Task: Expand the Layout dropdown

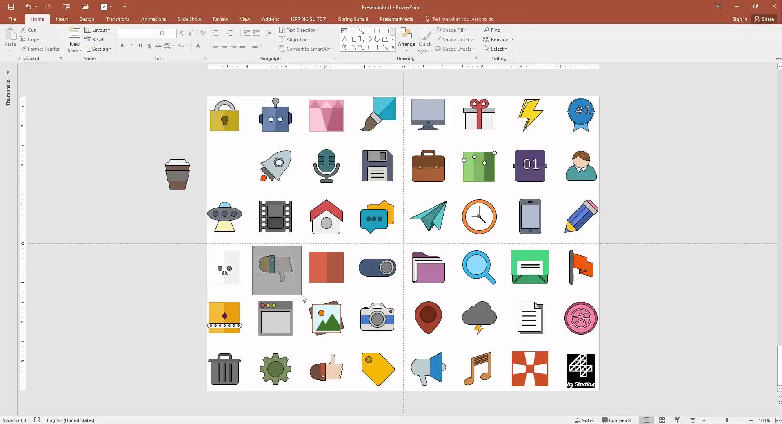Action: [98, 30]
